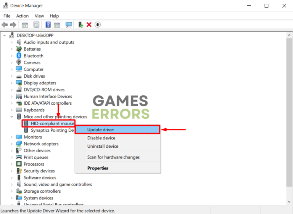293x214 pixels.
Task: Collapse Mice and other pointing devices
Action: click(12, 117)
